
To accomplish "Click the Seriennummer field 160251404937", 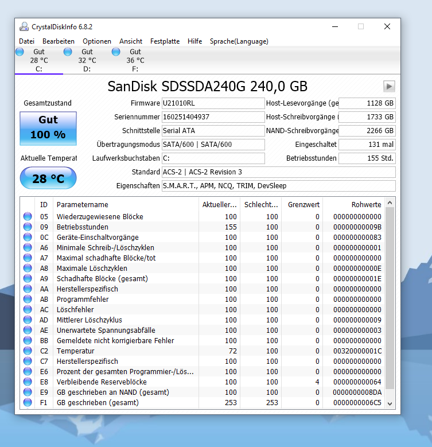I will pyautogui.click(x=213, y=117).
